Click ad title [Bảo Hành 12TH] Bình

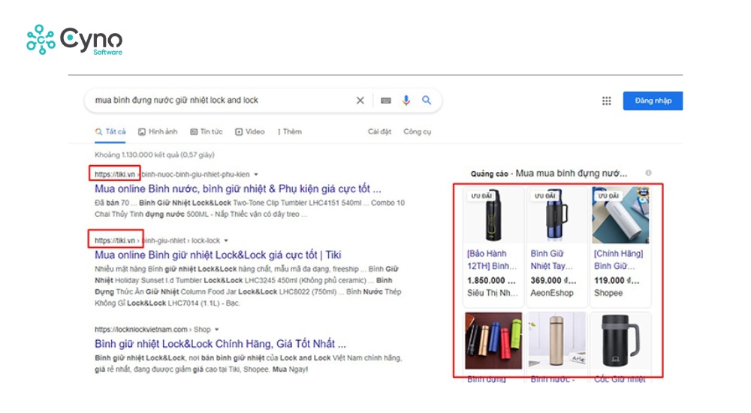(492, 260)
